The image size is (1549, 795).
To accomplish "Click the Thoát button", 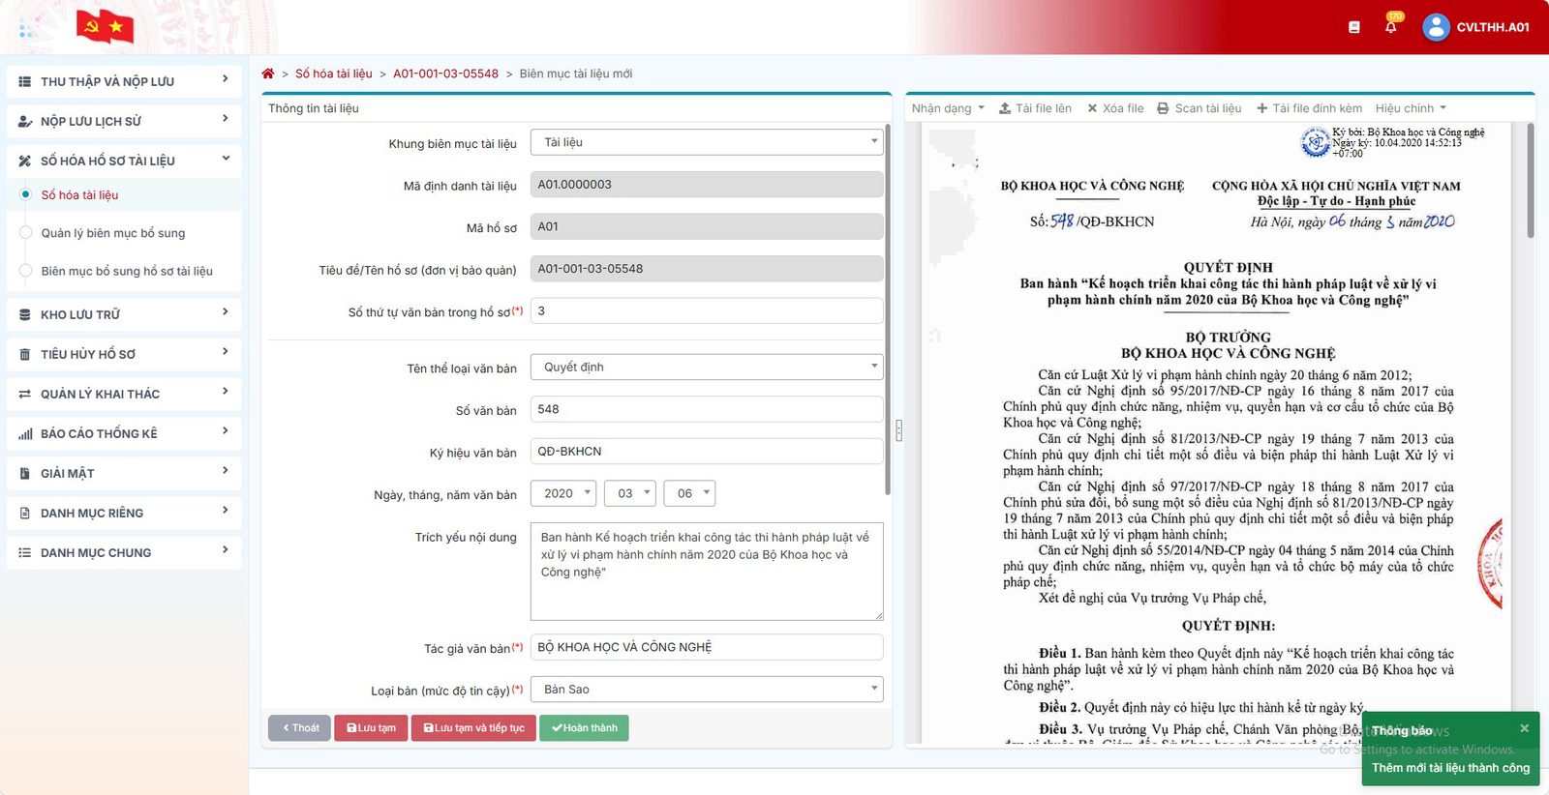I will point(299,728).
